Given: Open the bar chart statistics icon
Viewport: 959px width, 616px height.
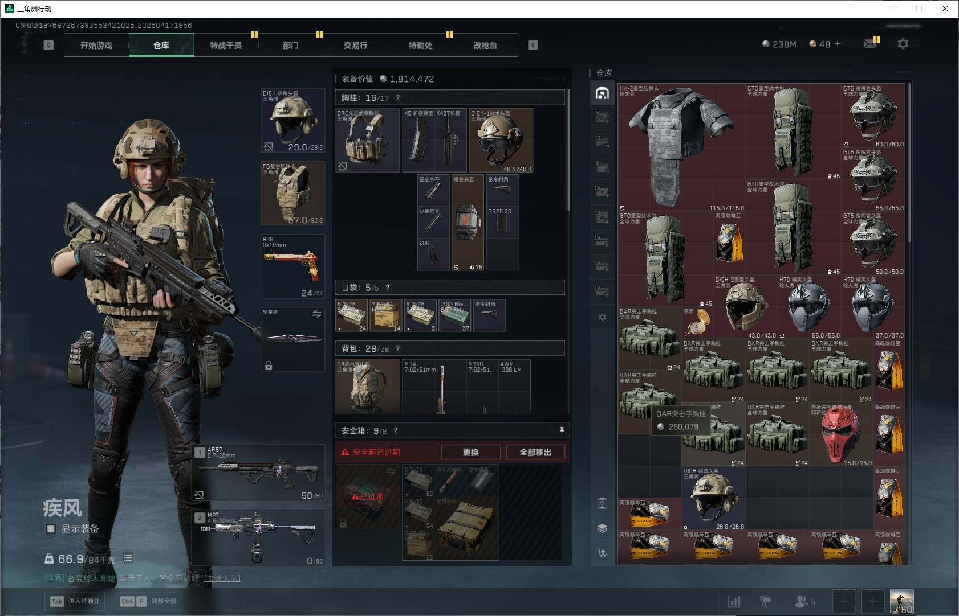Looking at the screenshot, I should [734, 601].
